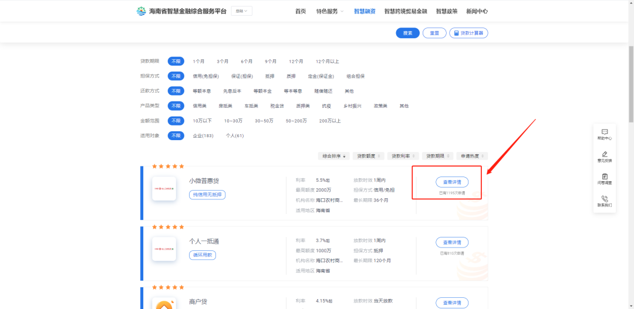Click the 小微普惠贷 product logo

(x=164, y=189)
